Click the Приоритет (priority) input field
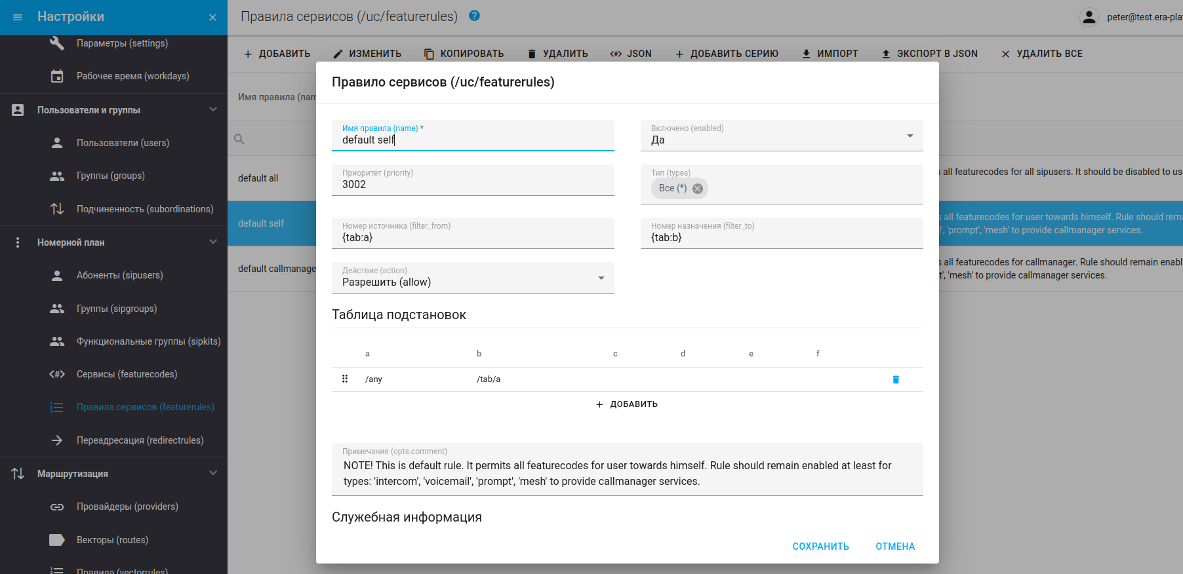Screen dimensions: 1183x574 click(x=472, y=184)
